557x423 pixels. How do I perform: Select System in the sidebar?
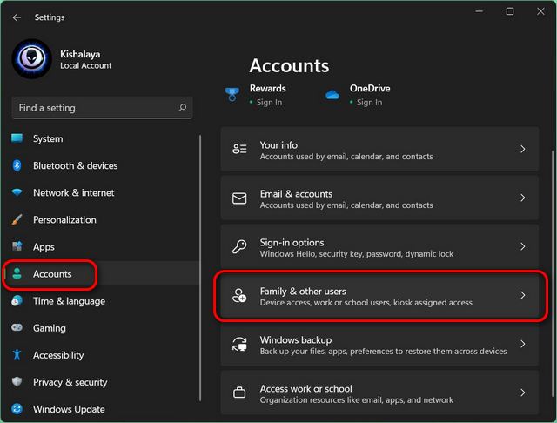[48, 139]
